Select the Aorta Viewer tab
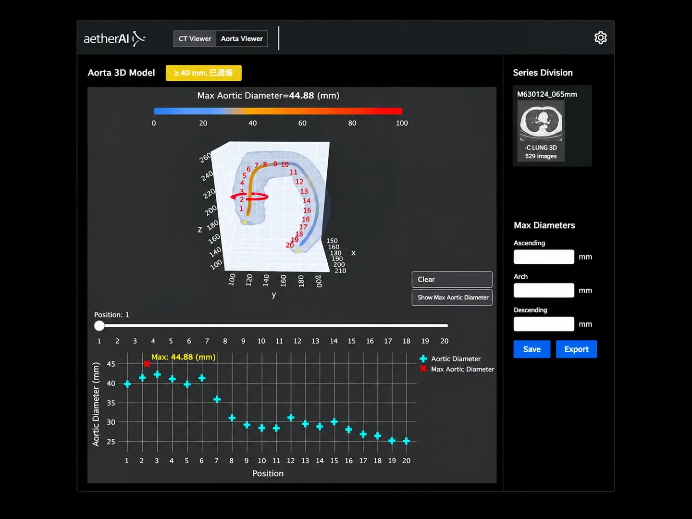This screenshot has height=519, width=692. point(242,39)
